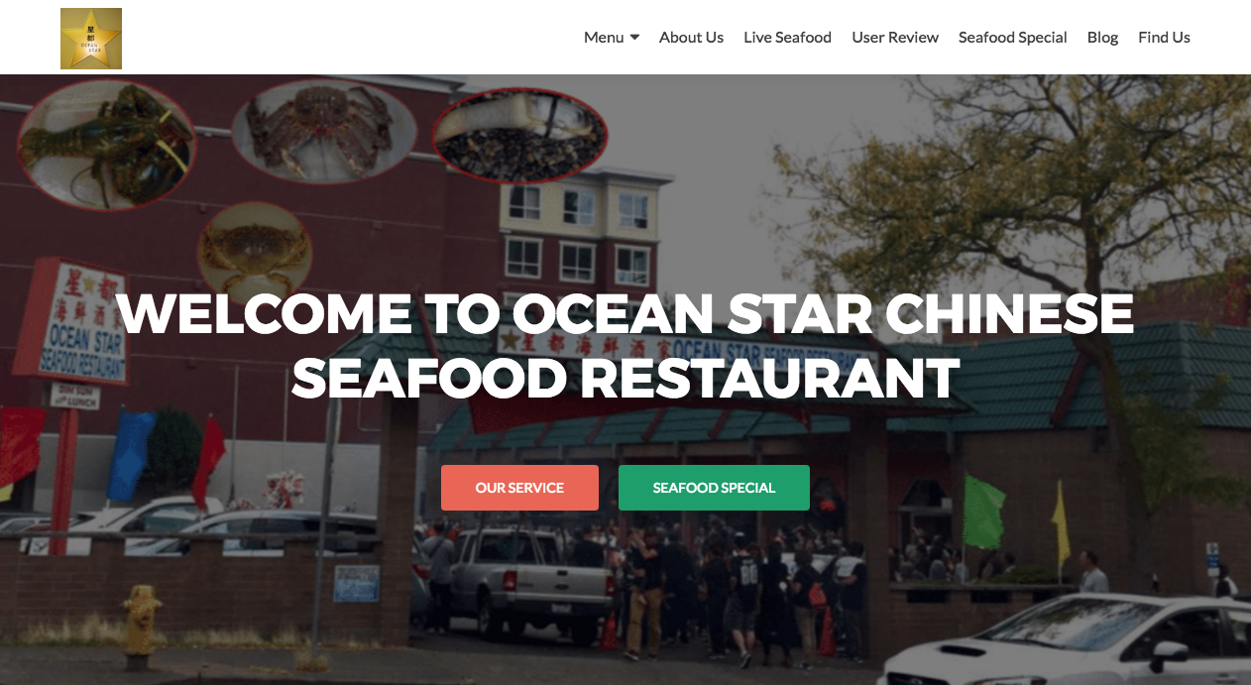
Task: Go to the About Us page
Action: (691, 38)
